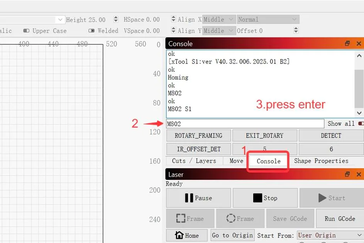The width and height of the screenshot is (364, 243).
Task: Open the Start From dropdown
Action: (x=330, y=235)
